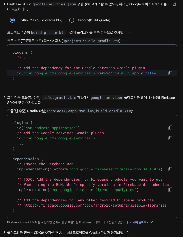Click the google-services.json inline code text
This screenshot has width=183, height=237.
pyautogui.click(x=54, y=4)
